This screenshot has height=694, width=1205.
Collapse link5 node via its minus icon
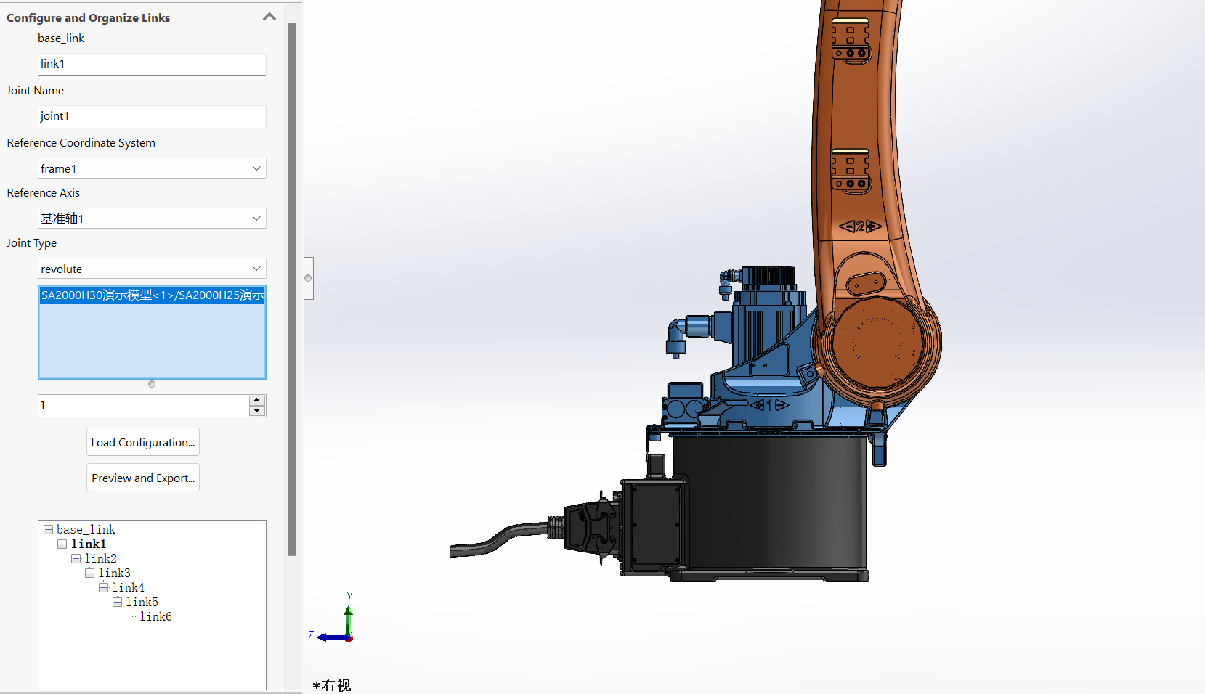118,602
